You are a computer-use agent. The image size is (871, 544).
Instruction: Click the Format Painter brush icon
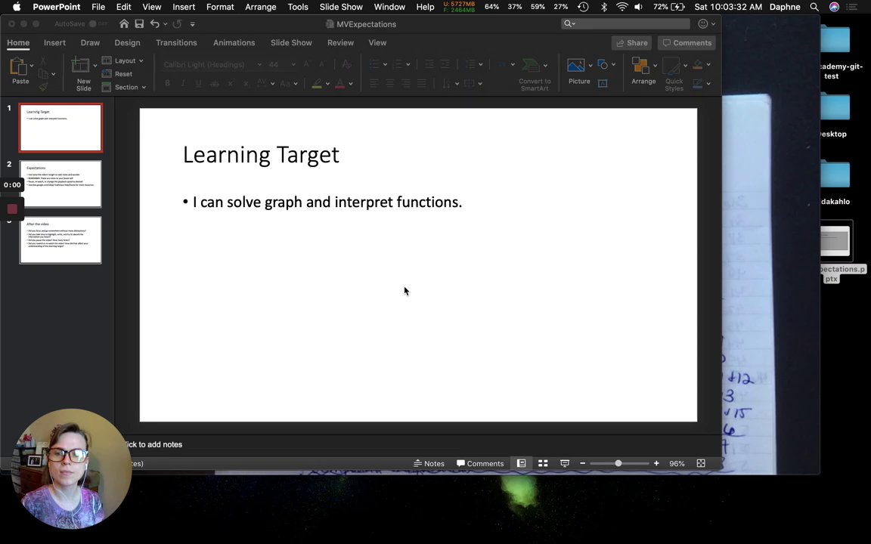43,87
